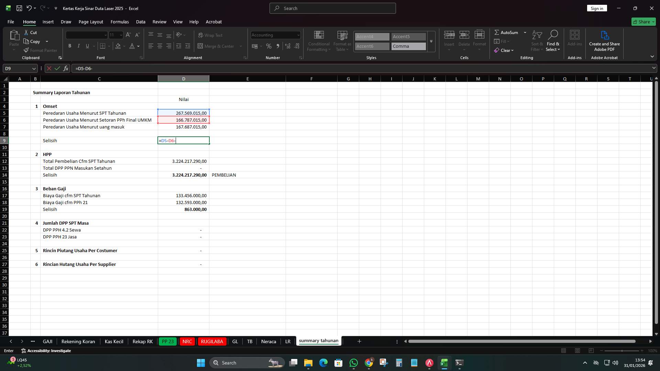This screenshot has width=660, height=371.
Task: Select the Format Painter tool
Action: 40,50
